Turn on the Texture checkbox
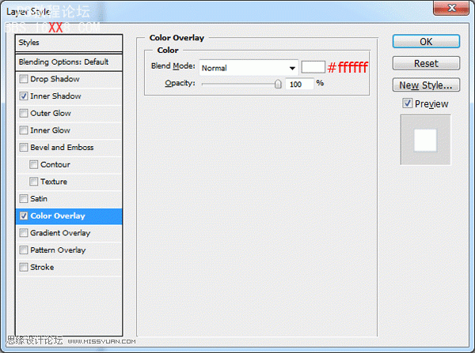This screenshot has width=475, height=353. click(33, 182)
